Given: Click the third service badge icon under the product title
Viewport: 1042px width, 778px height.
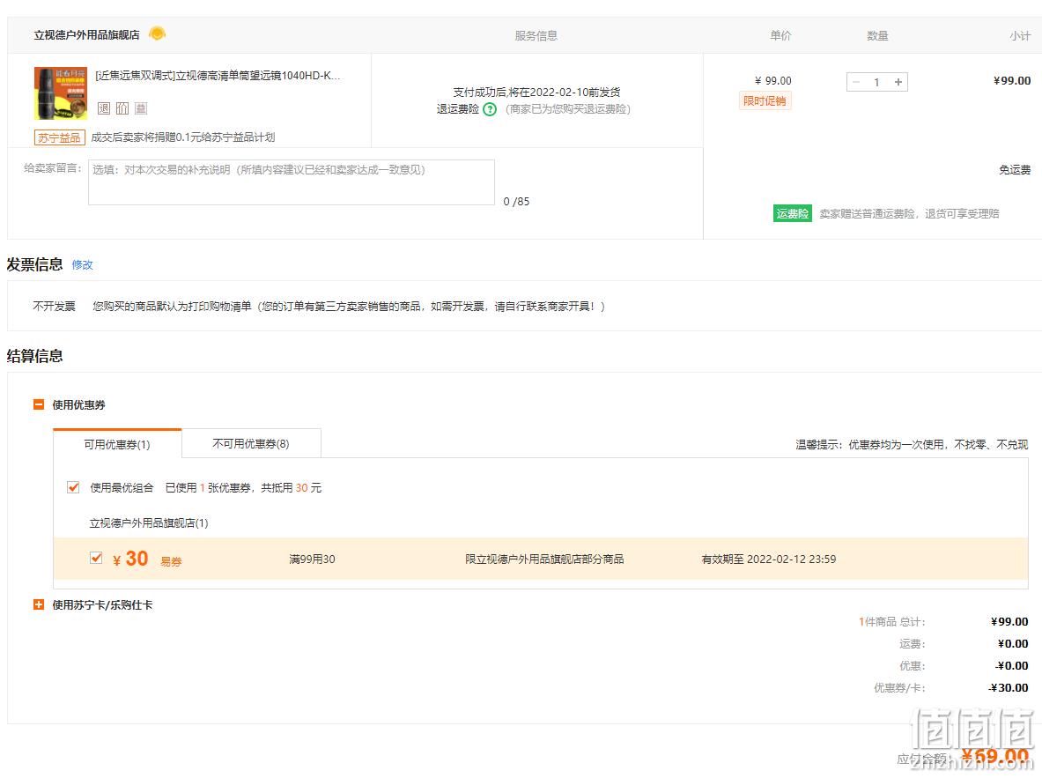Looking at the screenshot, I should pos(141,108).
